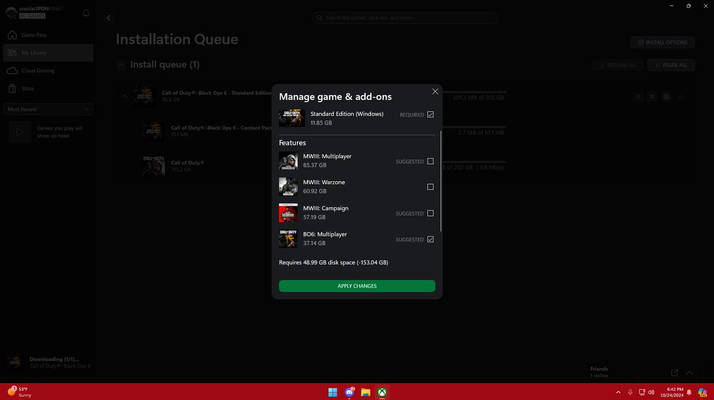
Task: Open Microsoft Teams from the taskbar
Action: pos(349,392)
